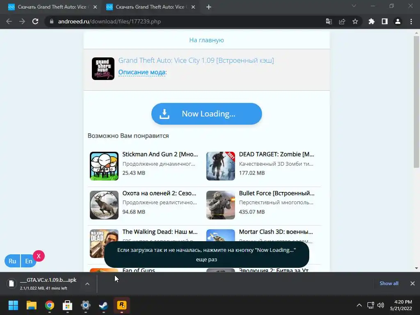Open the Extensions puzzle icon
This screenshot has height=315, width=420.
[x=371, y=21]
